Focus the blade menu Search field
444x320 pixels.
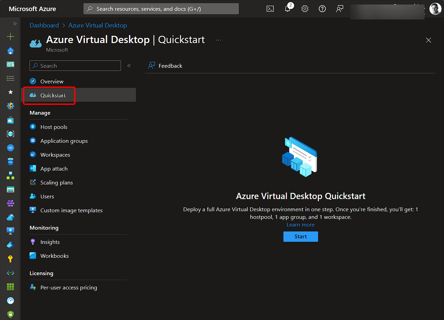pos(75,66)
